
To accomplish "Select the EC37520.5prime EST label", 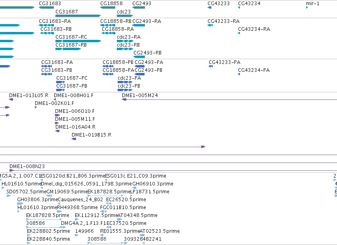I will coord(126,223).
